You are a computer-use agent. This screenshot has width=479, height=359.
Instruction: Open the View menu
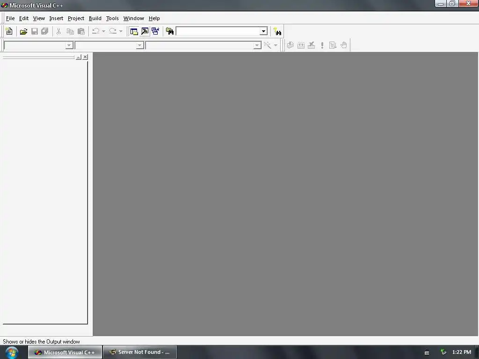tap(39, 18)
